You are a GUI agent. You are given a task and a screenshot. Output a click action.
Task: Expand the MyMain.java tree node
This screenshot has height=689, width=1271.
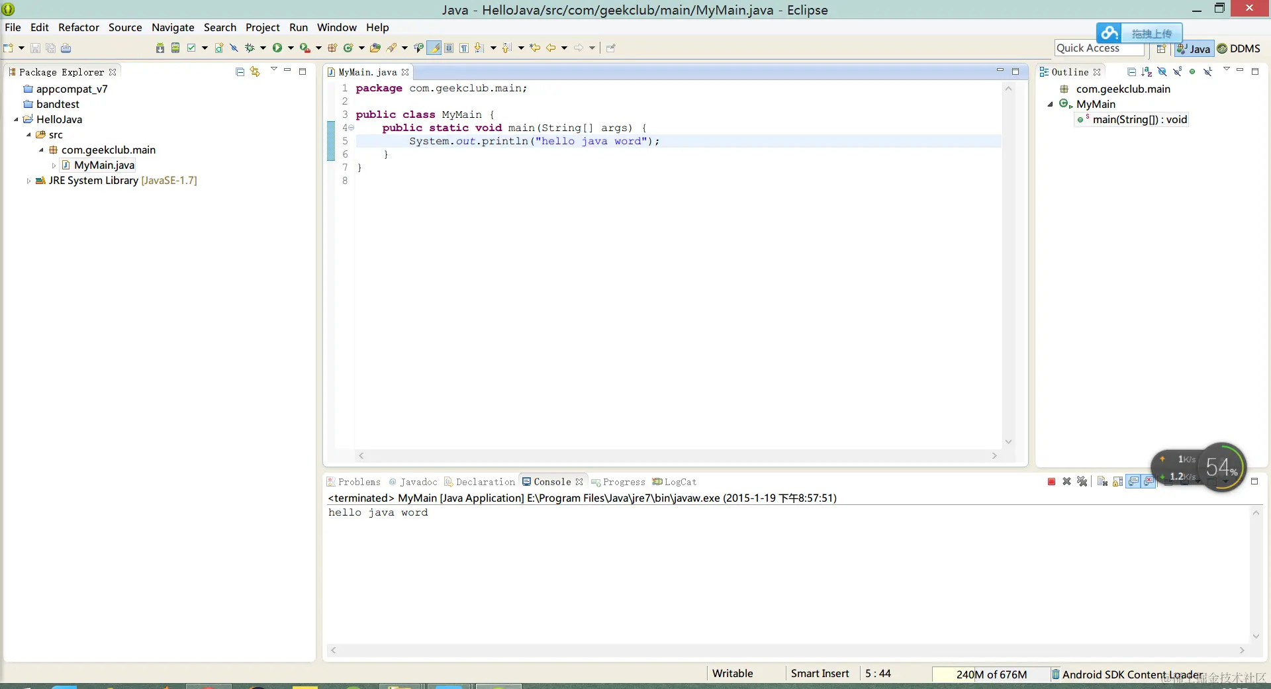click(x=54, y=165)
